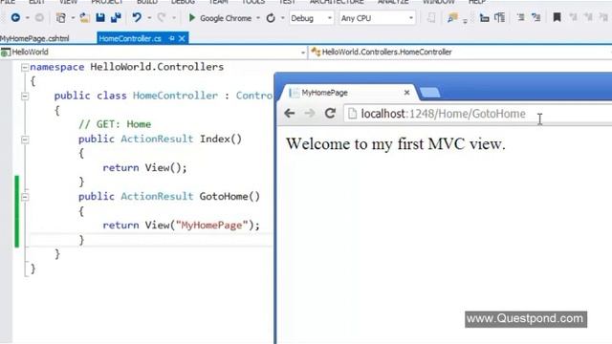Open the browser selection dropdown beside Google Chrome

tap(258, 18)
